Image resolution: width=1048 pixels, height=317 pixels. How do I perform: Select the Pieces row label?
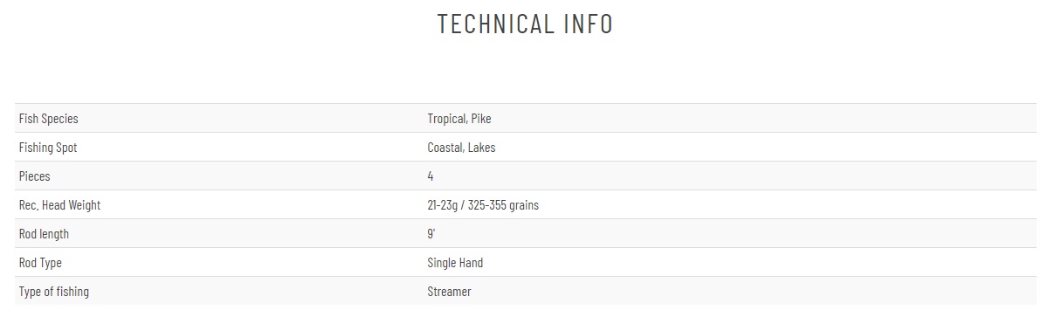(x=35, y=176)
